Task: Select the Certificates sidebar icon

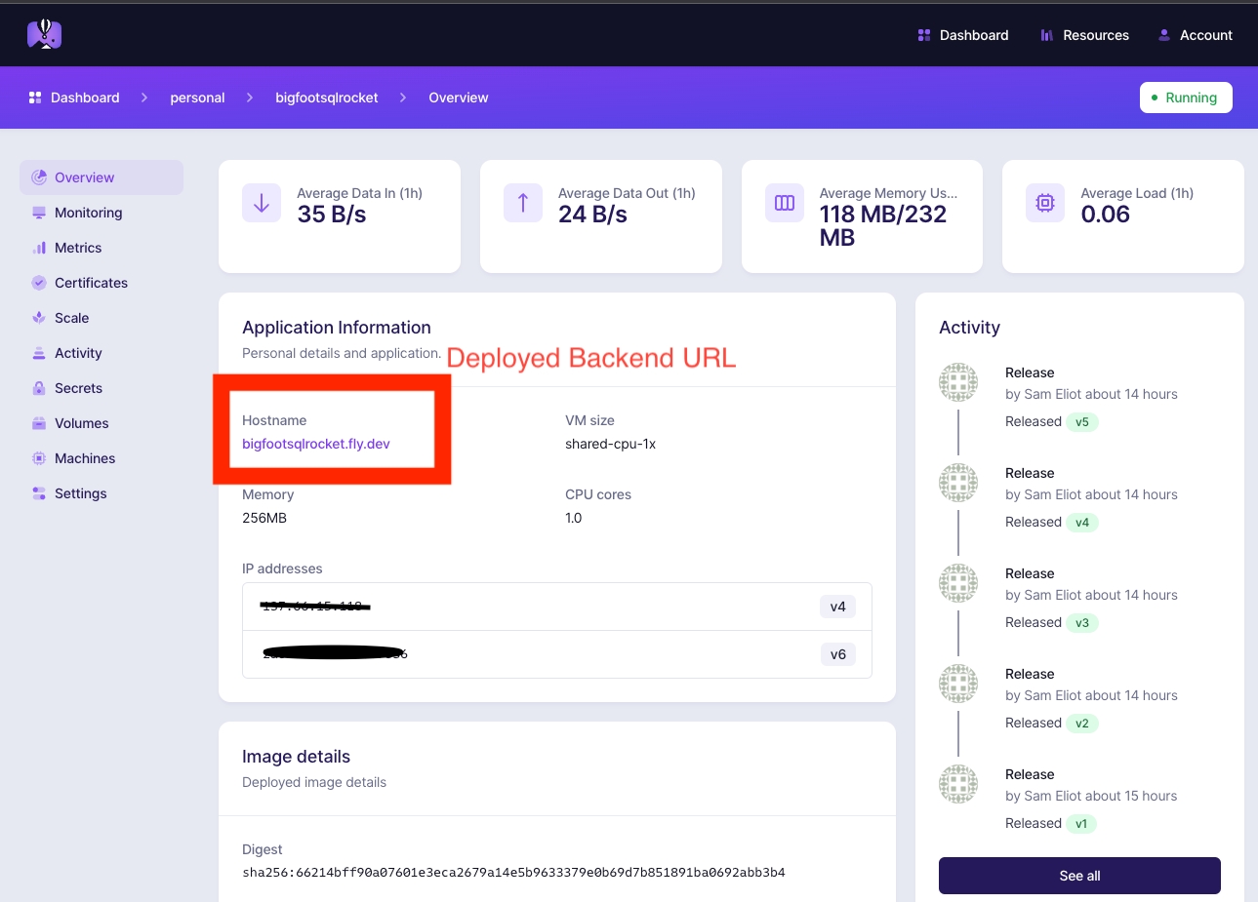Action: [x=39, y=283]
